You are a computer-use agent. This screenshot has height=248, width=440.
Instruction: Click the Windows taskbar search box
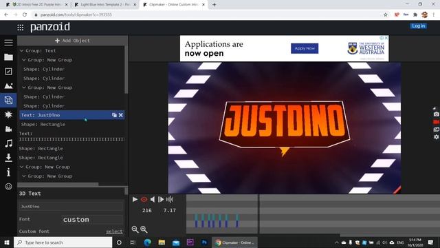coord(63,242)
